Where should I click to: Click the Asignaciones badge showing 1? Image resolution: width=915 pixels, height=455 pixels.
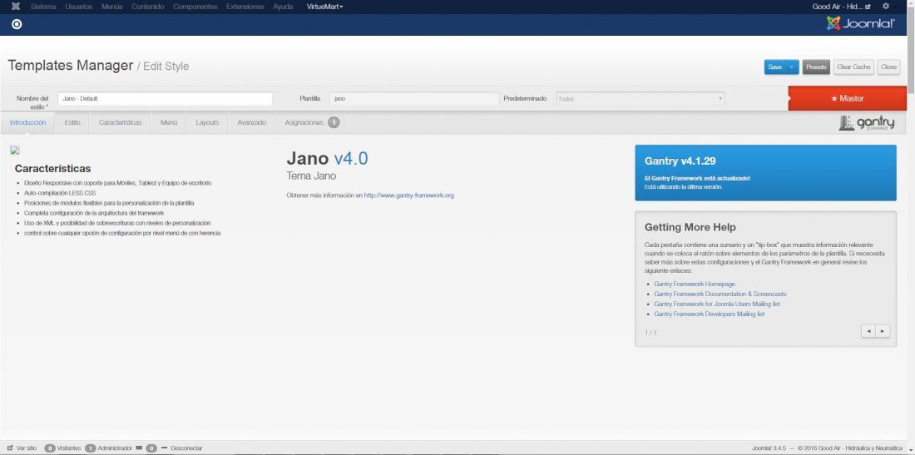pyautogui.click(x=334, y=122)
